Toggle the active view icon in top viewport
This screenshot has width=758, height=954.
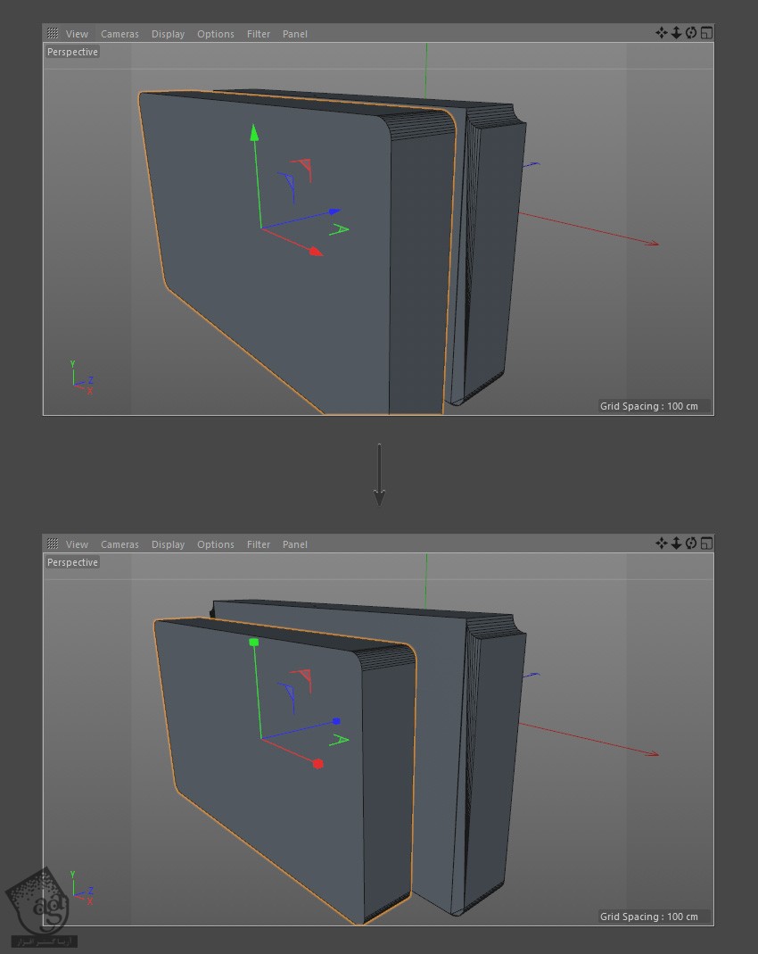(706, 33)
